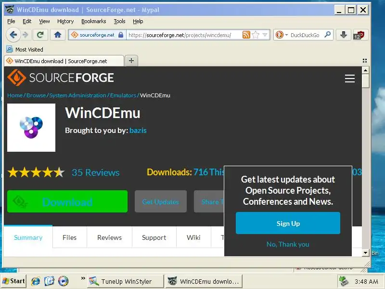Click the Home breadcrumb link

click(15, 95)
